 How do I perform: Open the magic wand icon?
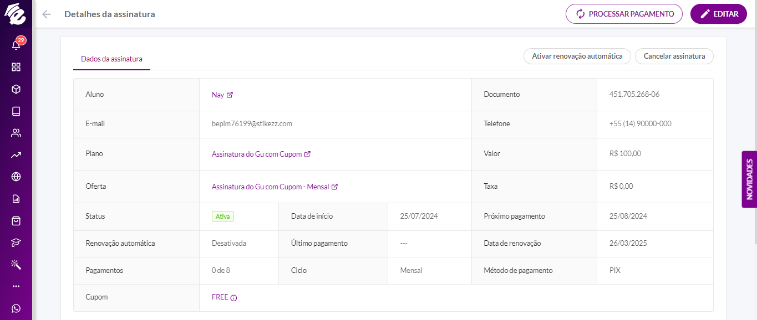click(16, 265)
